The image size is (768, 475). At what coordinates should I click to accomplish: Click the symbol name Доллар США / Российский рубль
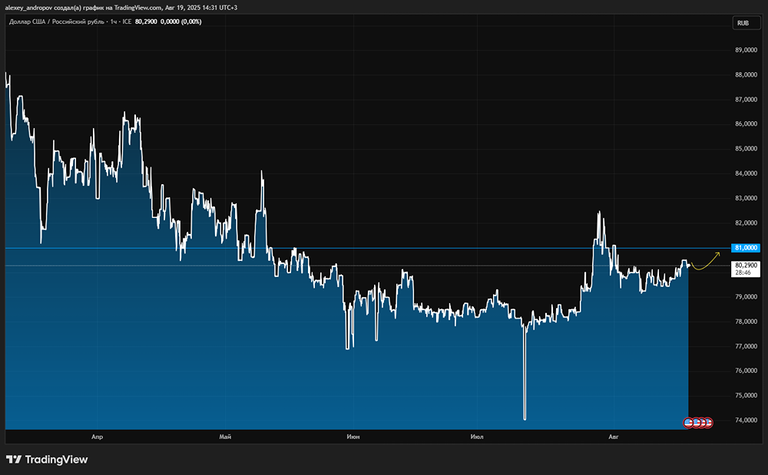[57, 21]
